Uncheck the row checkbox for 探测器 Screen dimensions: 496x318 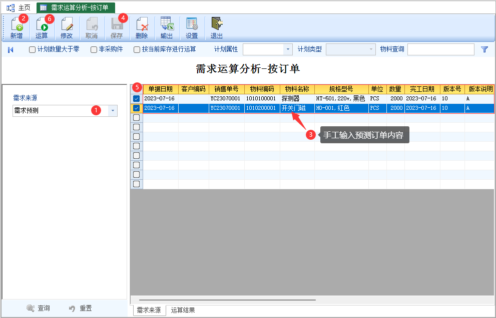[x=136, y=99]
